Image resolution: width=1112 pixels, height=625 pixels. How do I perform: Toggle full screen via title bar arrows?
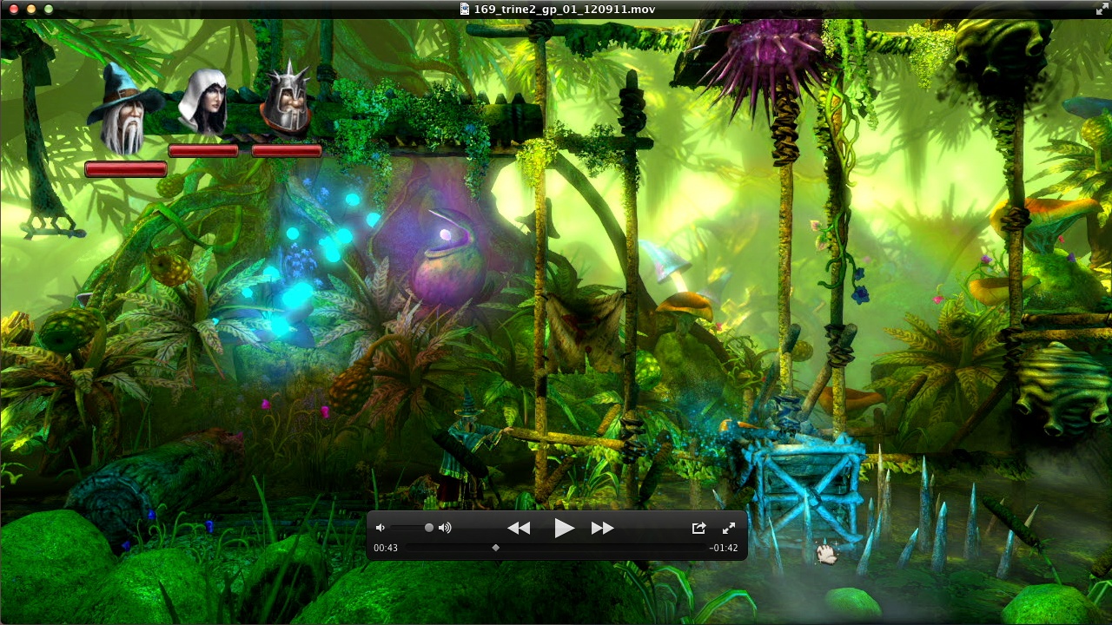pyautogui.click(x=1102, y=9)
